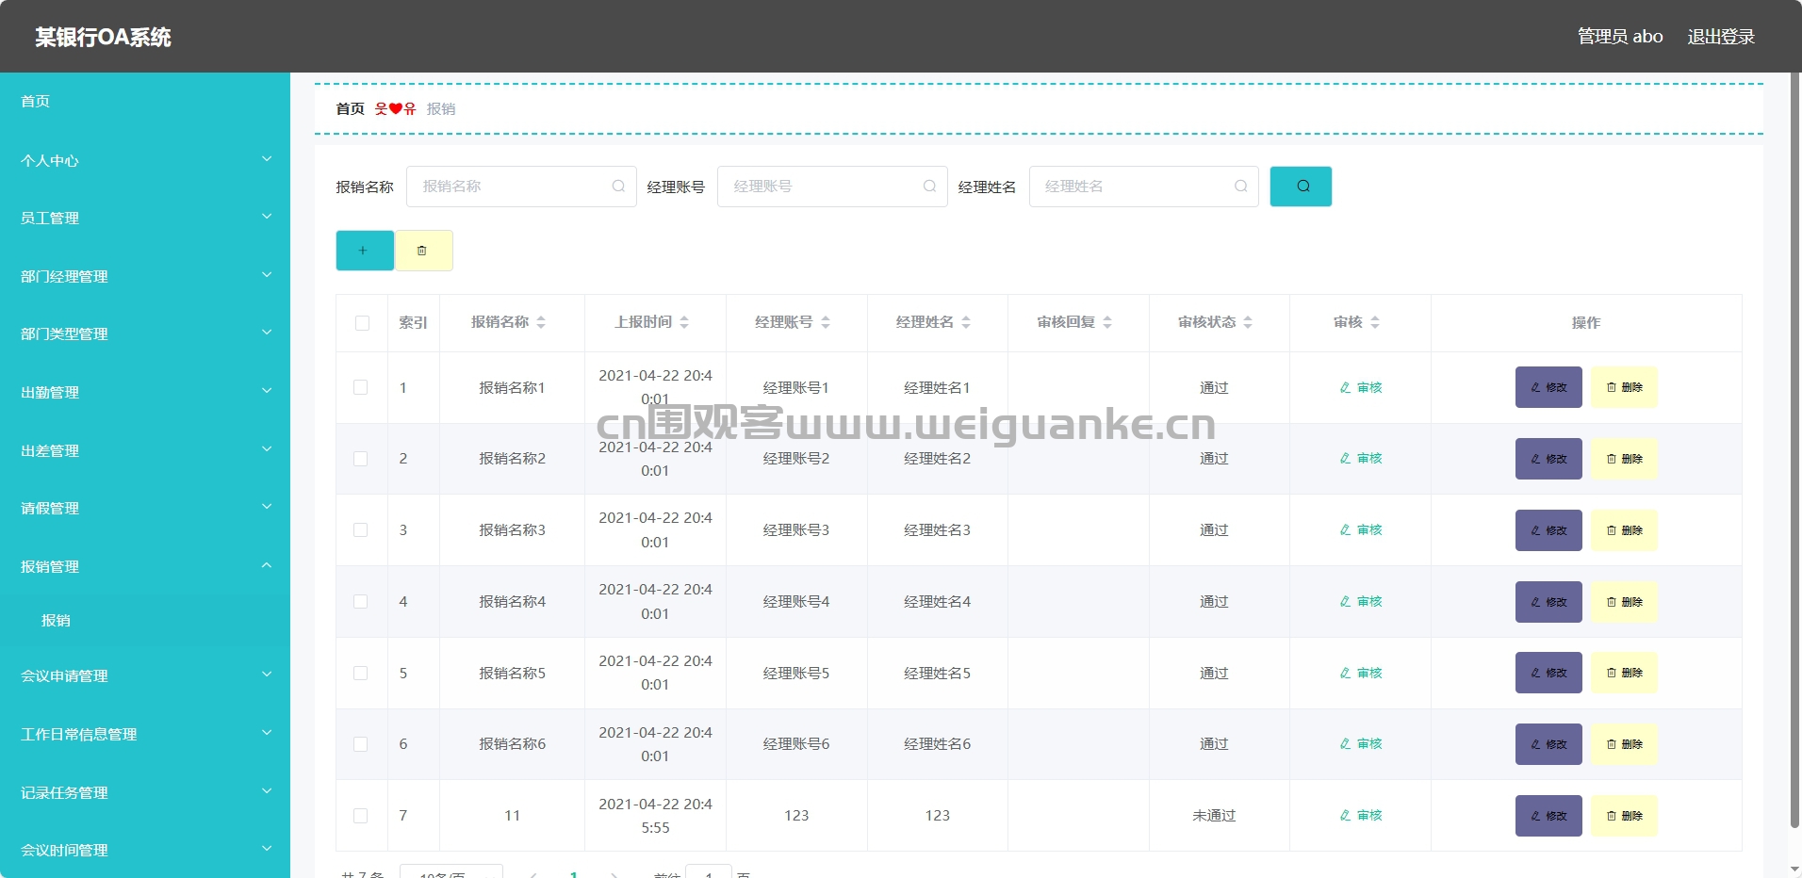Click 删除 for row 报销名称1
Viewport: 1802px width, 878px height.
(1624, 387)
